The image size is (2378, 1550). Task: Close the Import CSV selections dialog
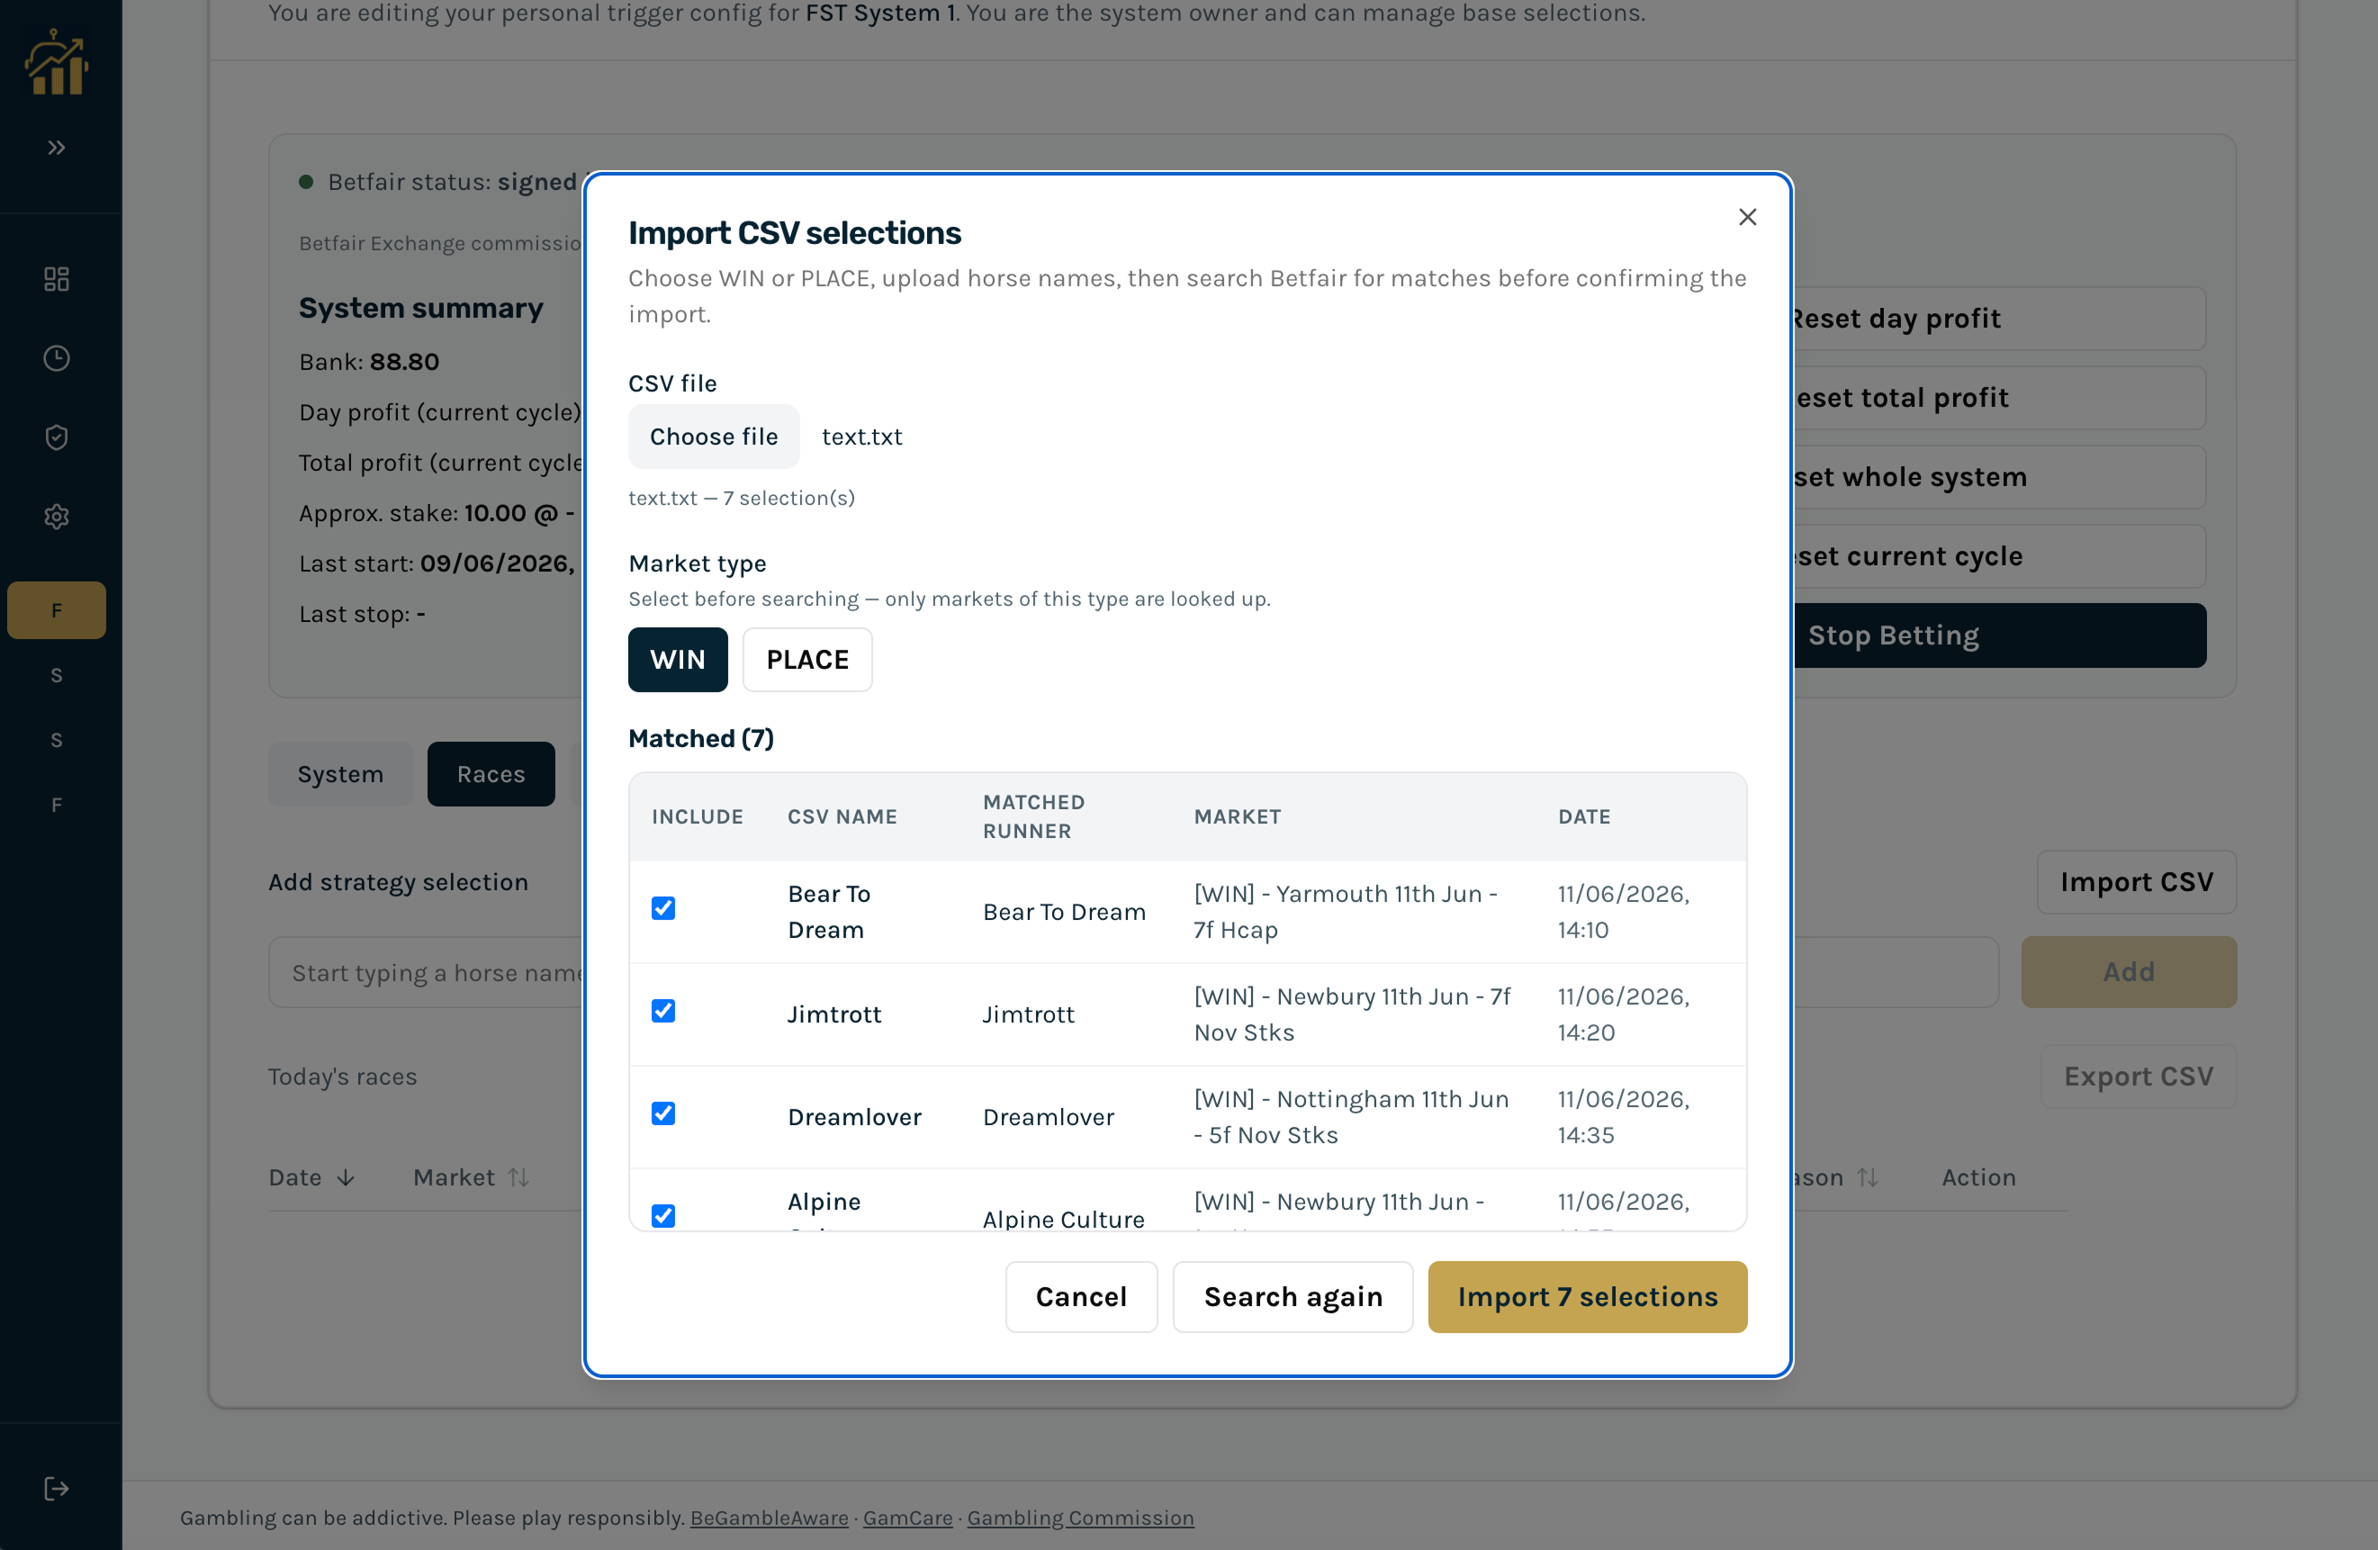tap(1748, 217)
